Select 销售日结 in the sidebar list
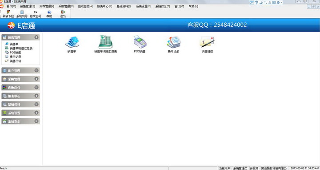The width and height of the screenshot is (320, 170). 13,61
